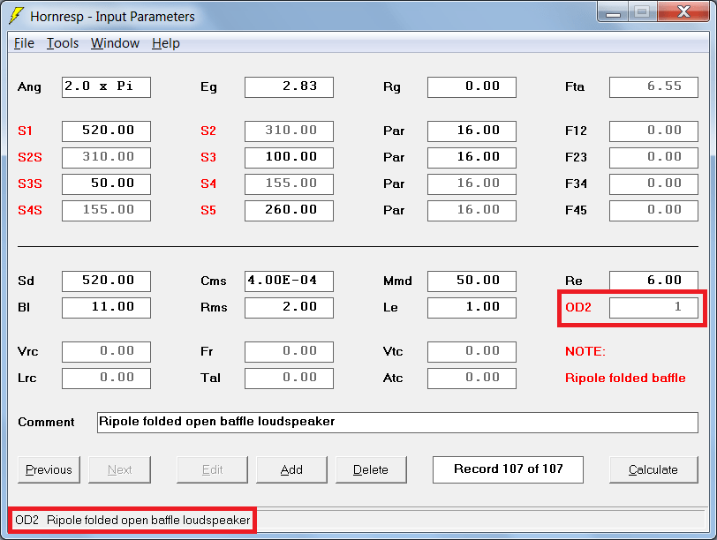This screenshot has height=540, width=717.
Task: Select the S3S input field
Action: click(x=106, y=184)
